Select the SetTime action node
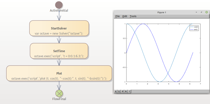 (59, 51)
